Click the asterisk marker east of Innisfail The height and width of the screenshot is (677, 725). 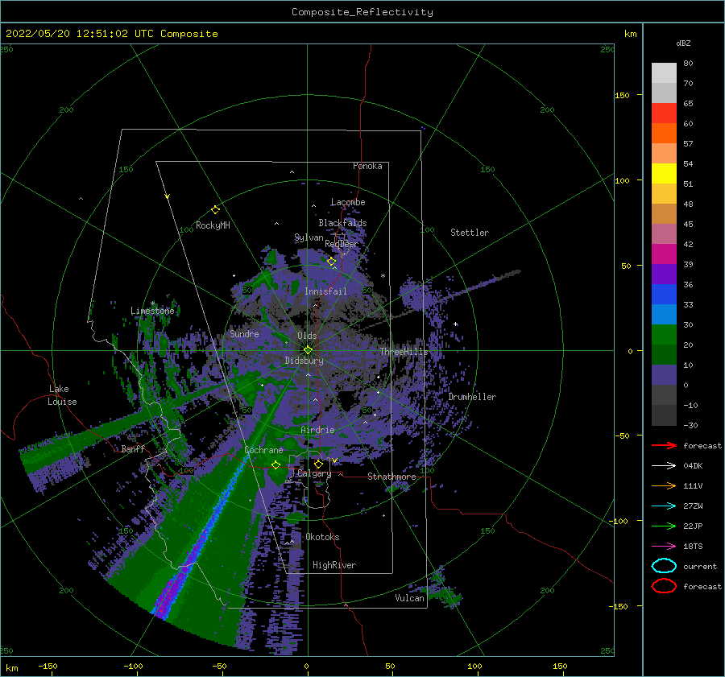point(383,276)
